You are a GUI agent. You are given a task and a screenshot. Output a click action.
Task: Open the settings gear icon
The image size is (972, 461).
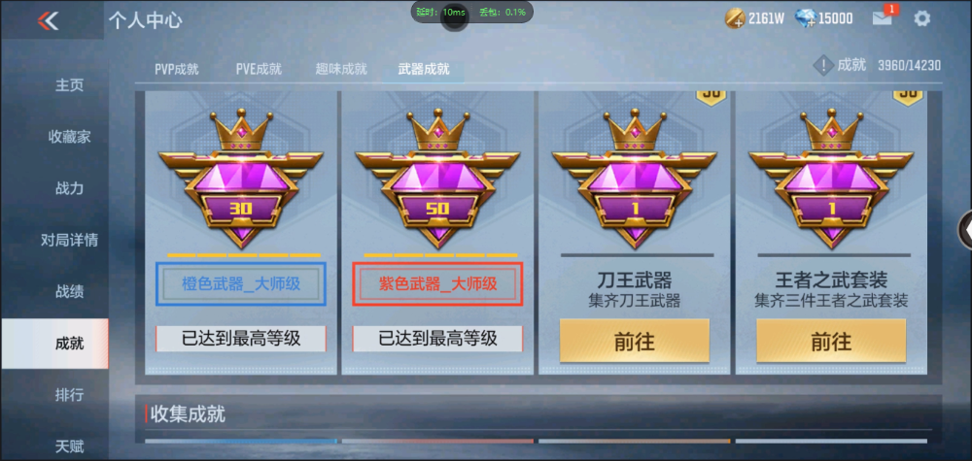(921, 18)
